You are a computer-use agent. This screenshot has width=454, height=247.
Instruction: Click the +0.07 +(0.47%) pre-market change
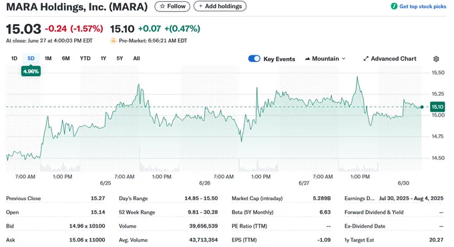169,29
